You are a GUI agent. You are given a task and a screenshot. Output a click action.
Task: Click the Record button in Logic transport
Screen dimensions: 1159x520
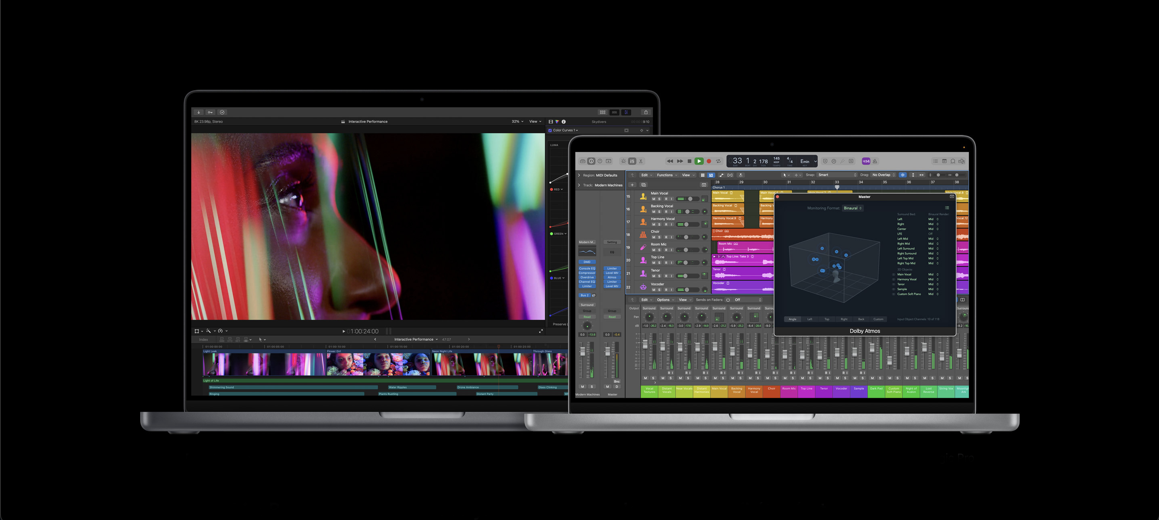[x=709, y=161]
